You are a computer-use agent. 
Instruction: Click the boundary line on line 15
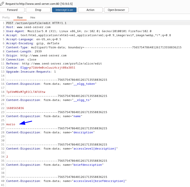(57, 80)
